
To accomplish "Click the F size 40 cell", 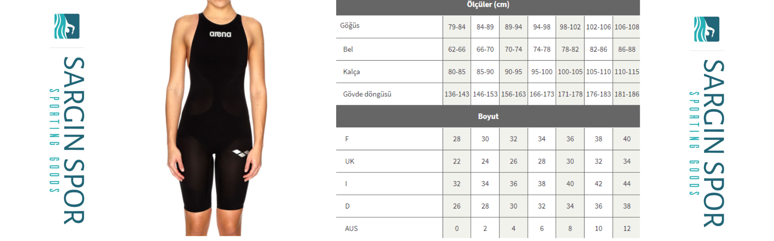I will tap(626, 139).
